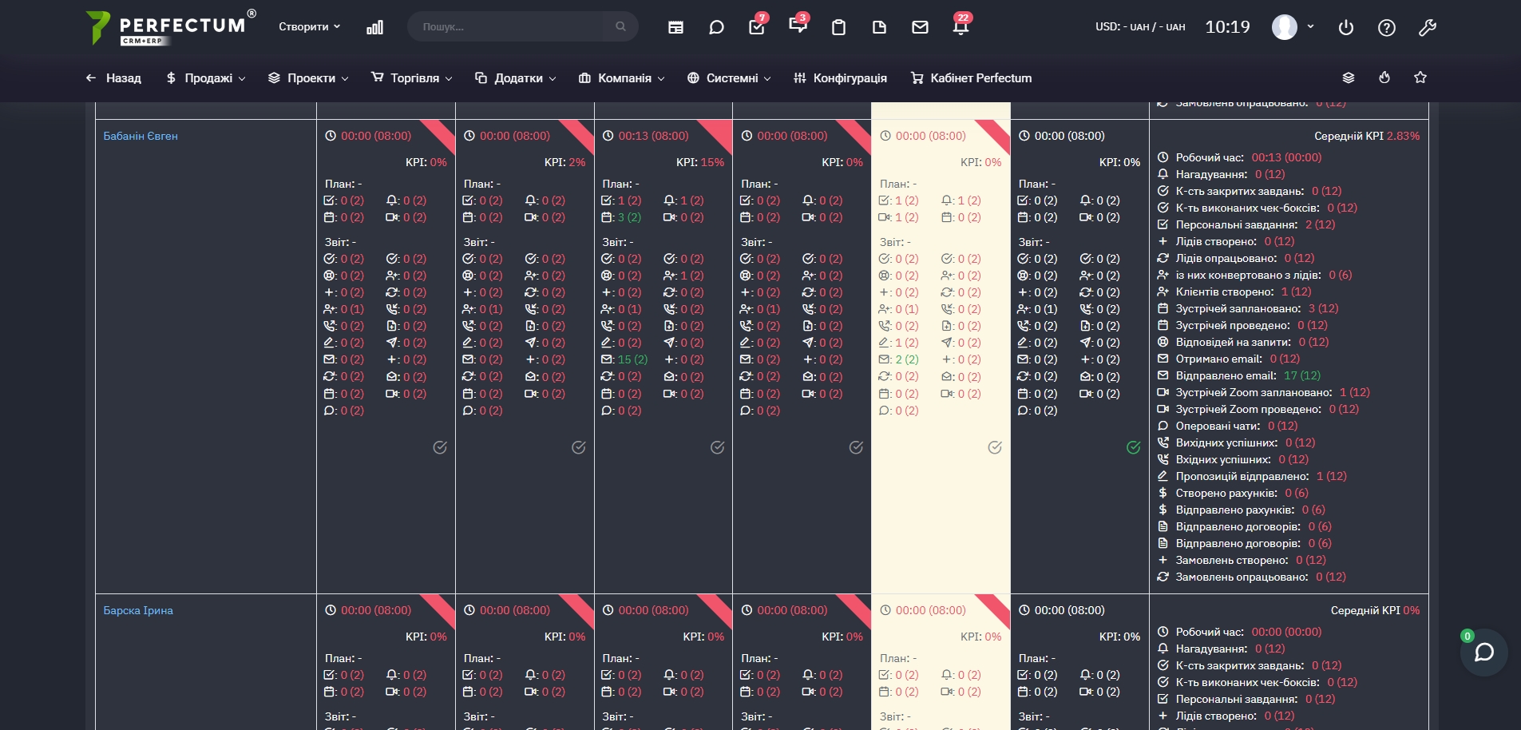Open the help question mark icon

[1387, 27]
